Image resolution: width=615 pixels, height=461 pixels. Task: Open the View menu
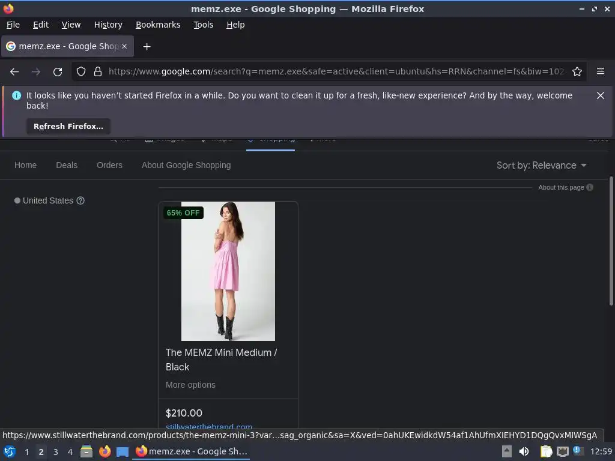click(71, 25)
